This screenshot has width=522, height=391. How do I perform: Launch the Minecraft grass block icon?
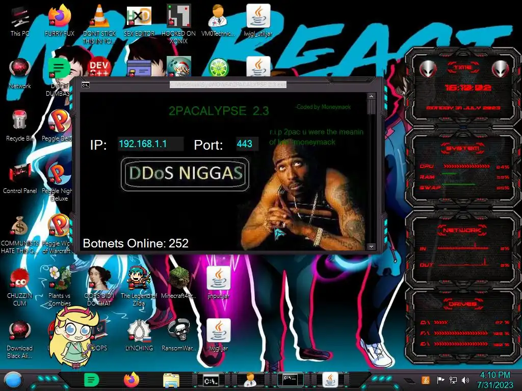178,283
